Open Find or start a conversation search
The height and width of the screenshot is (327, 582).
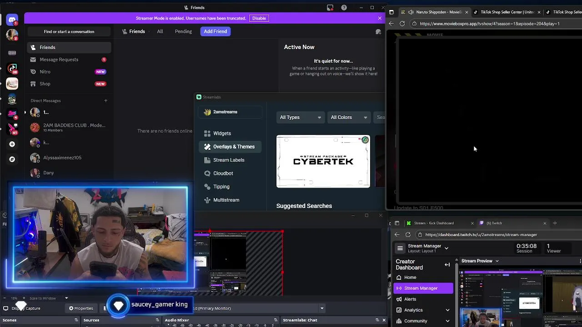tap(69, 31)
